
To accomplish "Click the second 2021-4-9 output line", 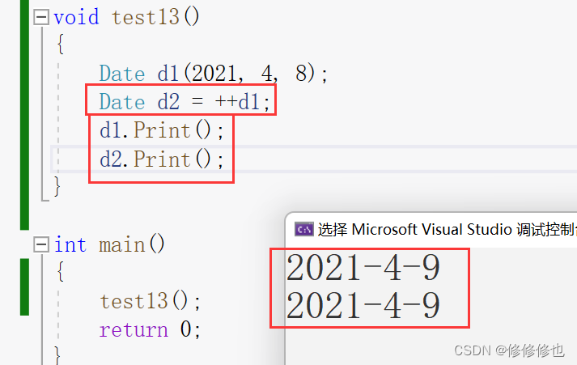I will (x=363, y=306).
